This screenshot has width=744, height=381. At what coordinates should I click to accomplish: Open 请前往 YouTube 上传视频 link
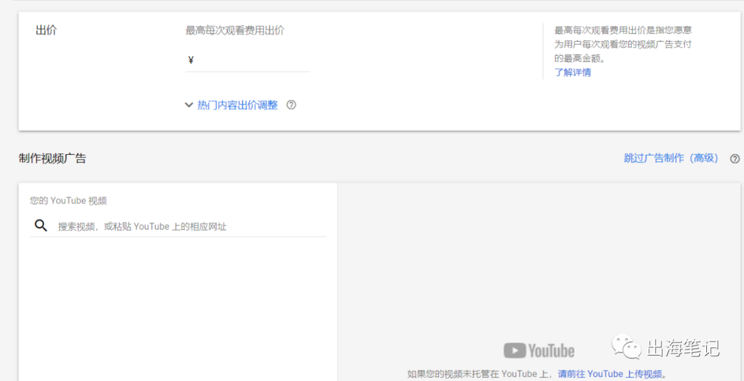610,374
